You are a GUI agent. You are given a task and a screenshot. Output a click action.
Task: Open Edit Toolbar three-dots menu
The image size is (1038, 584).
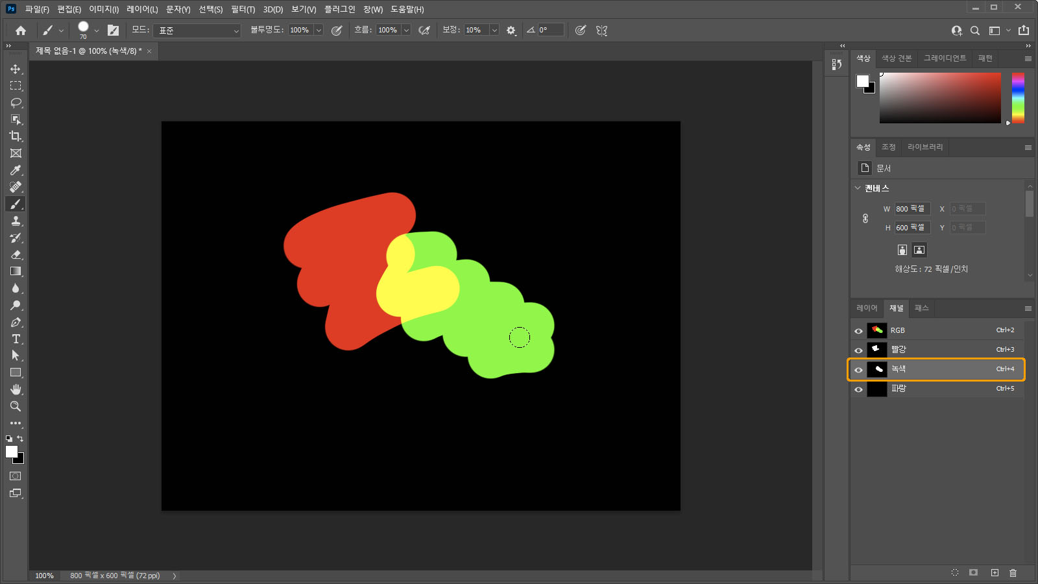[x=16, y=423]
